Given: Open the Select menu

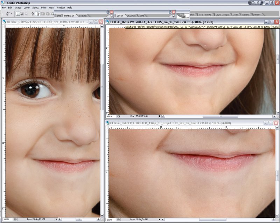Looking at the screenshot, I should (x=35, y=8).
